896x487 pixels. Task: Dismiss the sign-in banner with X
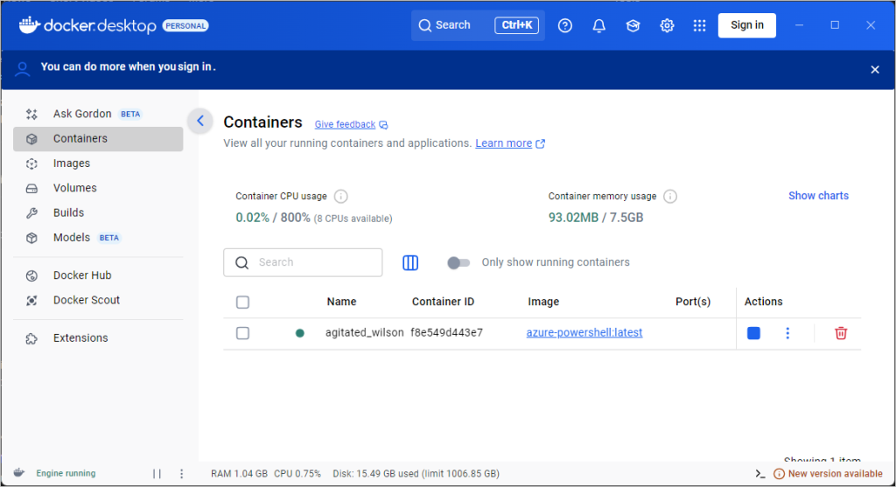pyautogui.click(x=875, y=70)
